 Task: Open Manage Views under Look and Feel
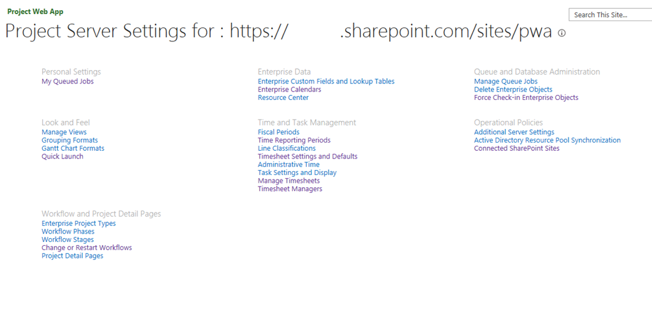[x=64, y=132]
